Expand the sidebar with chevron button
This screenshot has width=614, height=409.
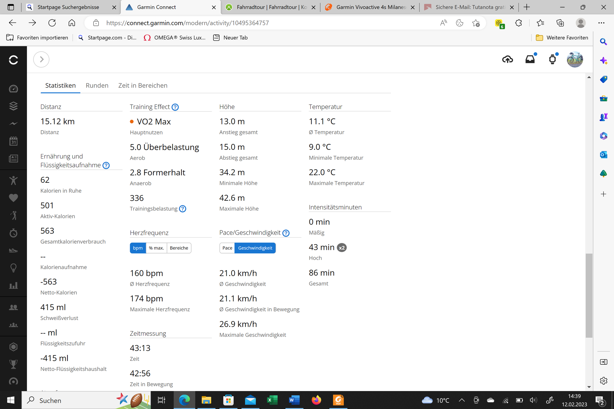pyautogui.click(x=41, y=59)
